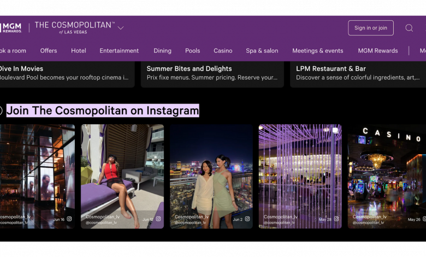
Task: Click the Jun 2 date label
Action: coord(238,219)
